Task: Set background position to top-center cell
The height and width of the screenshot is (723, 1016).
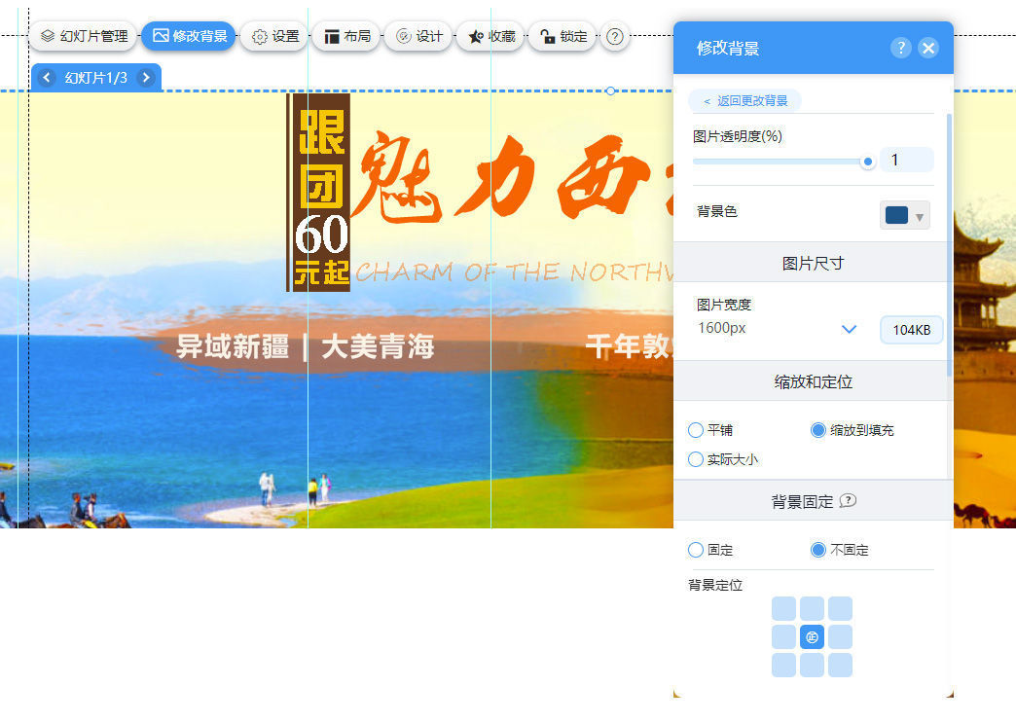Action: (812, 609)
